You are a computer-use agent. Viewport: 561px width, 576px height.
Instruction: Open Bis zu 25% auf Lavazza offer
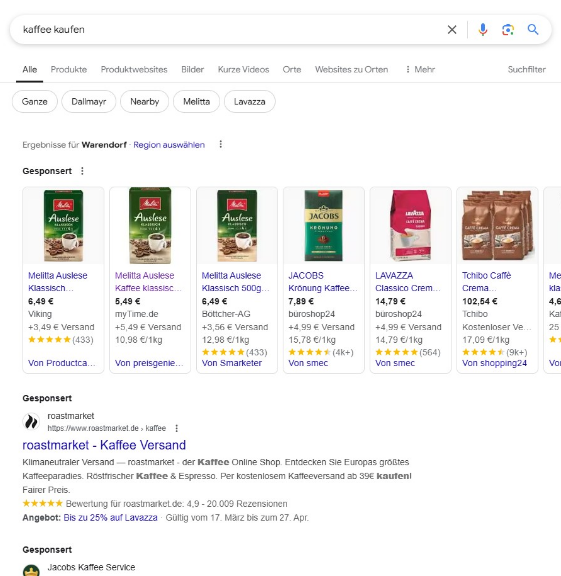(x=110, y=518)
